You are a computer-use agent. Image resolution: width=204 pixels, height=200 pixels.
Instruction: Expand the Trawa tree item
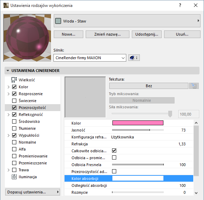(x=8, y=170)
